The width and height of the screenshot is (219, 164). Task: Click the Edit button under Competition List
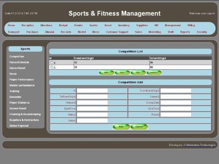tap(138, 73)
